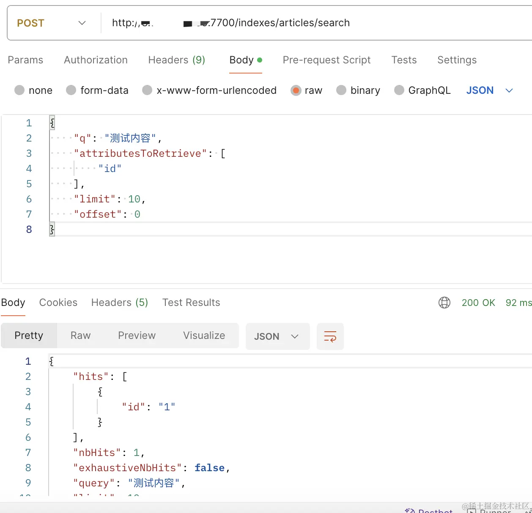Toggle word wrap icon in response
Screen dimensions: 532x513
point(330,336)
